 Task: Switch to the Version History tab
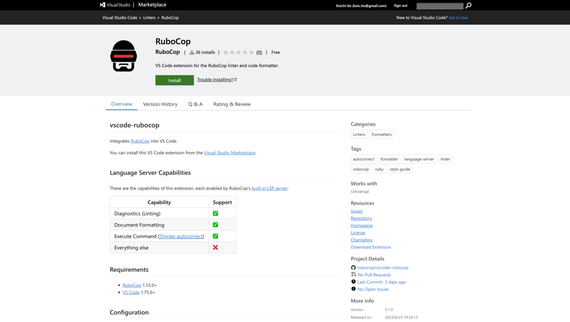click(160, 104)
